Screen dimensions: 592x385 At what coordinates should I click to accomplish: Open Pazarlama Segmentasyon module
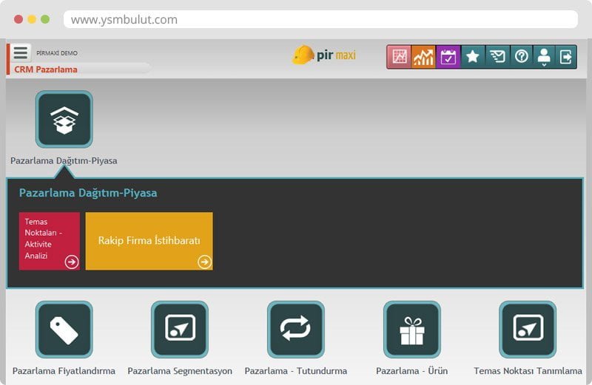[180, 330]
